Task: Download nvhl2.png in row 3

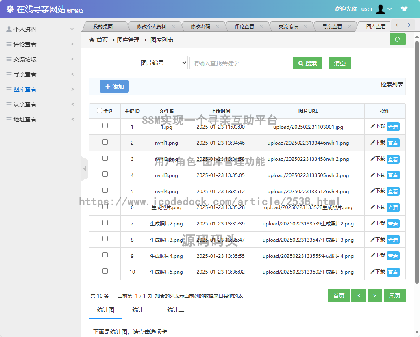Action: pos(378,159)
